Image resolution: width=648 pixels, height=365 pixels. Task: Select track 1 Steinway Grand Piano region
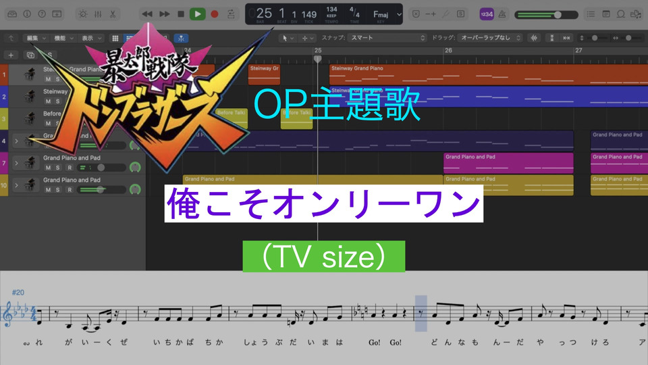point(489,74)
